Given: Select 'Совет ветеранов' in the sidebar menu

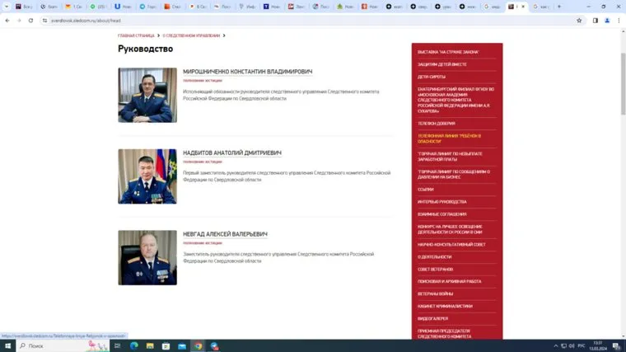Looking at the screenshot, I should (x=435, y=269).
